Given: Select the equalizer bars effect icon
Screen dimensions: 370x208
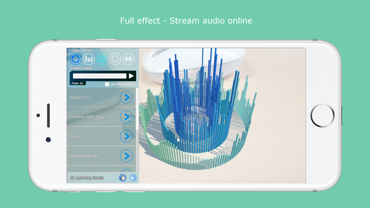Looking at the screenshot, I should tap(89, 59).
